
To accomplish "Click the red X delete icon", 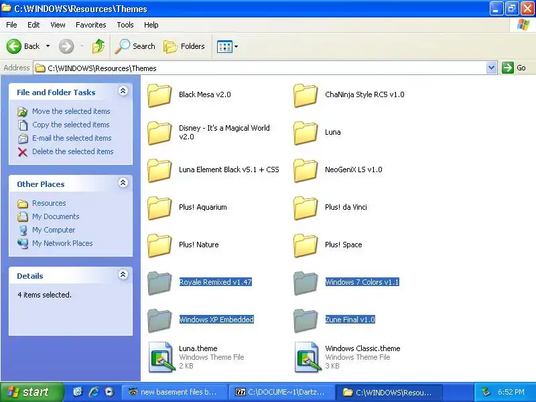I will click(x=23, y=152).
